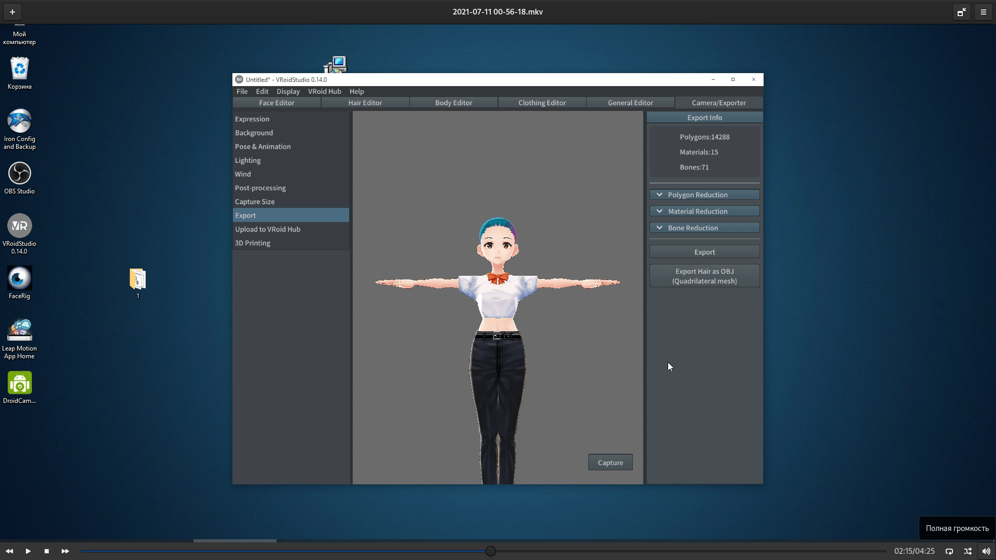Close the VRoidStudio window

[754, 79]
